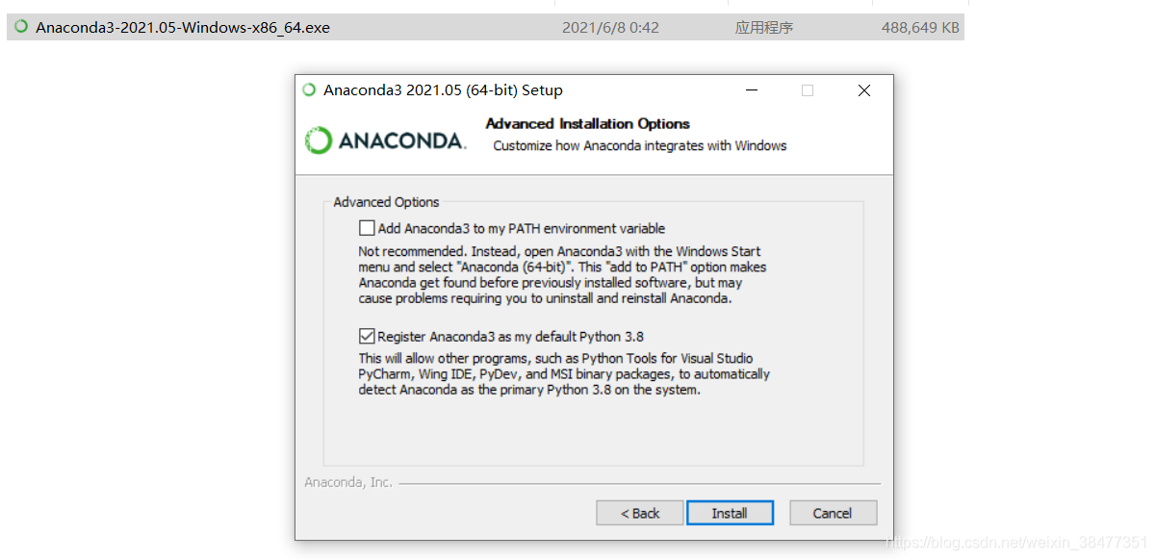
Task: Click the 488,649 KB file size cell
Action: pos(920,28)
